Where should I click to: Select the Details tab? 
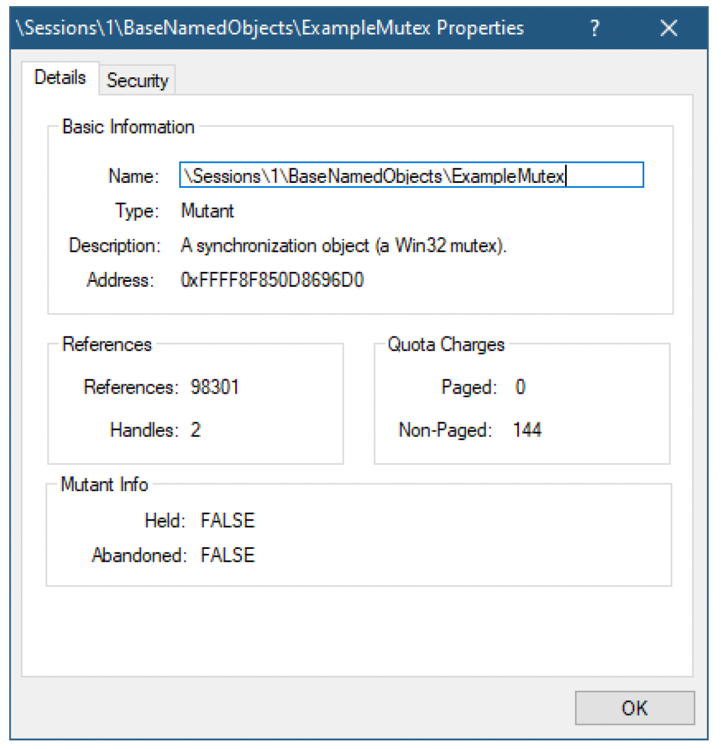60,78
